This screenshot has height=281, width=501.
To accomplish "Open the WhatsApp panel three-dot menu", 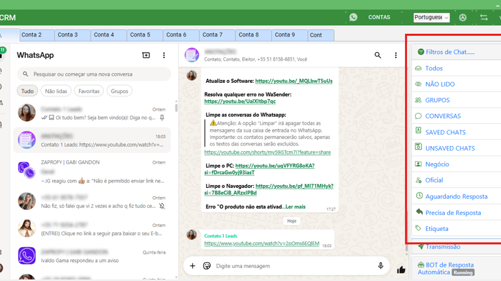I will click(x=164, y=55).
